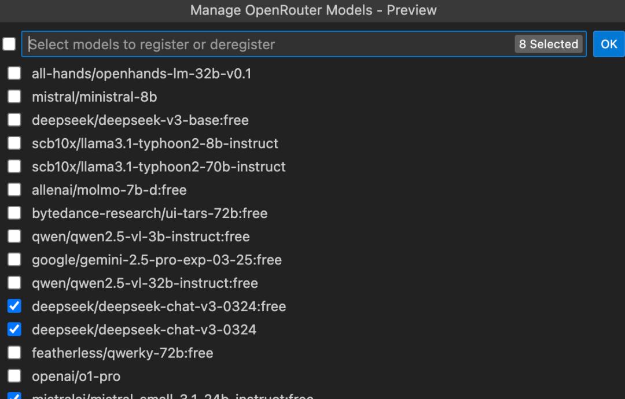Viewport: 625px width, 399px height.
Task: Tick scb10x/llama3.1-typhoon2-70b-instruct checkbox
Action: click(14, 167)
